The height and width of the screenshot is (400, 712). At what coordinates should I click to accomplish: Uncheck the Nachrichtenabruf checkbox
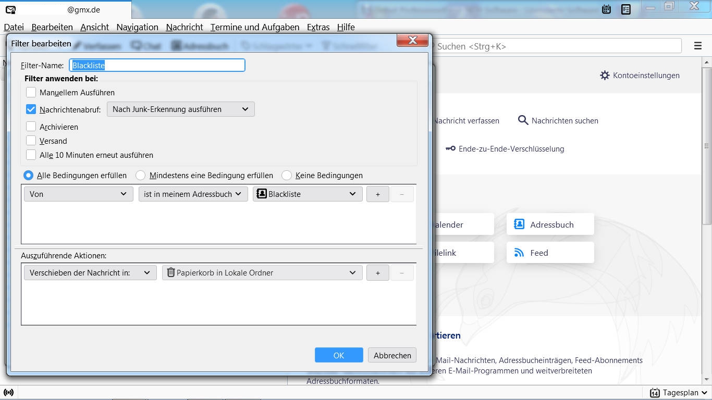point(31,109)
